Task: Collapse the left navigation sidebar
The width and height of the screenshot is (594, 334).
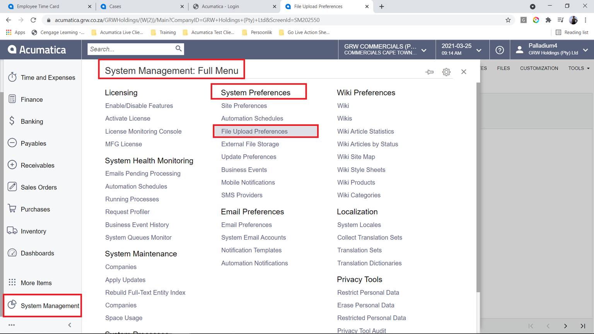Action: [70, 325]
